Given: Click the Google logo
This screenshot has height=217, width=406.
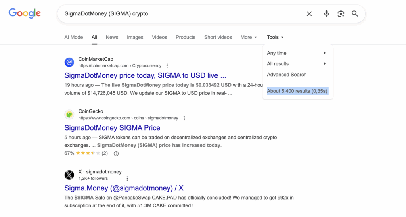Looking at the screenshot, I should pos(25,13).
